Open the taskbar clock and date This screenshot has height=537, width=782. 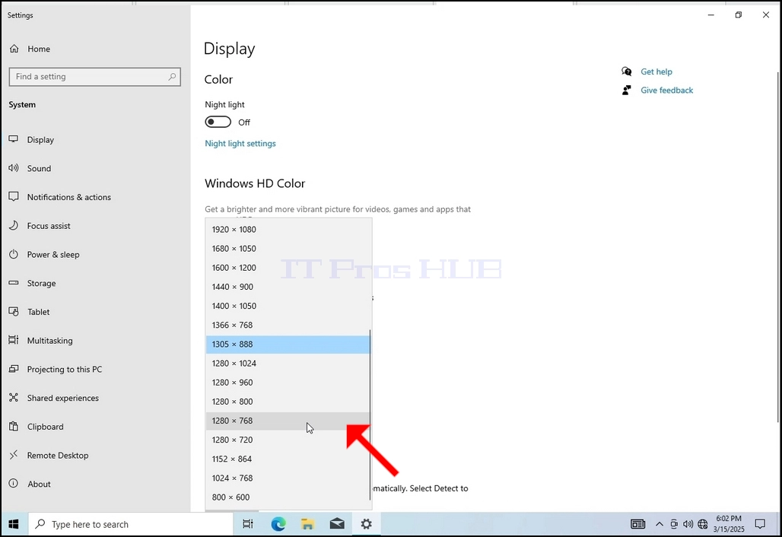point(729,524)
